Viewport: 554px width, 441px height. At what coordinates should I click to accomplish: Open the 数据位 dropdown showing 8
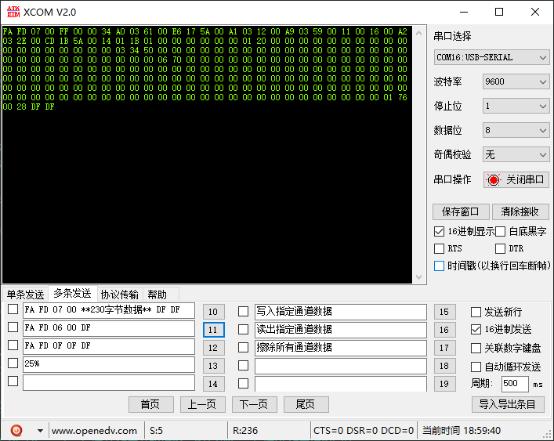click(x=516, y=130)
